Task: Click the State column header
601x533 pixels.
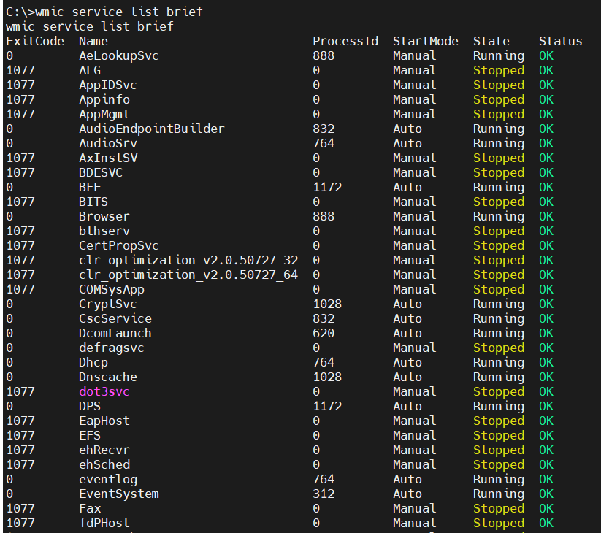Action: (491, 41)
